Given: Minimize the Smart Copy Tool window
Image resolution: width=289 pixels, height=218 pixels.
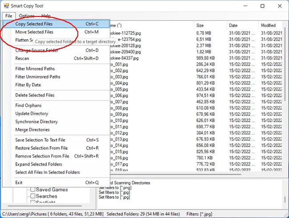Looking at the screenshot, I should tap(245, 6).
